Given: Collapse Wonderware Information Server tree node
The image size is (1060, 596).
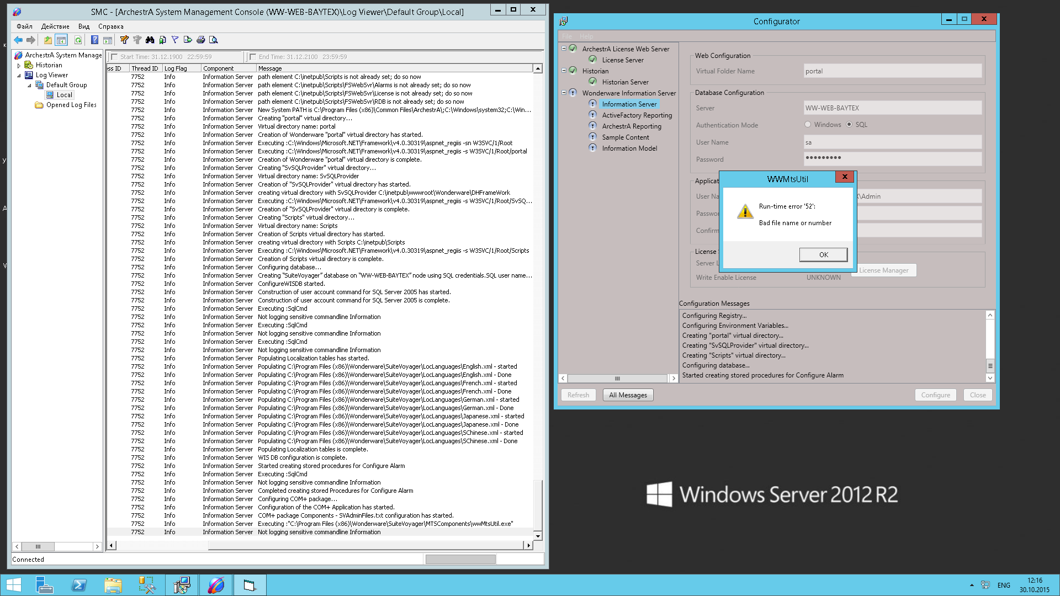Looking at the screenshot, I should [564, 93].
